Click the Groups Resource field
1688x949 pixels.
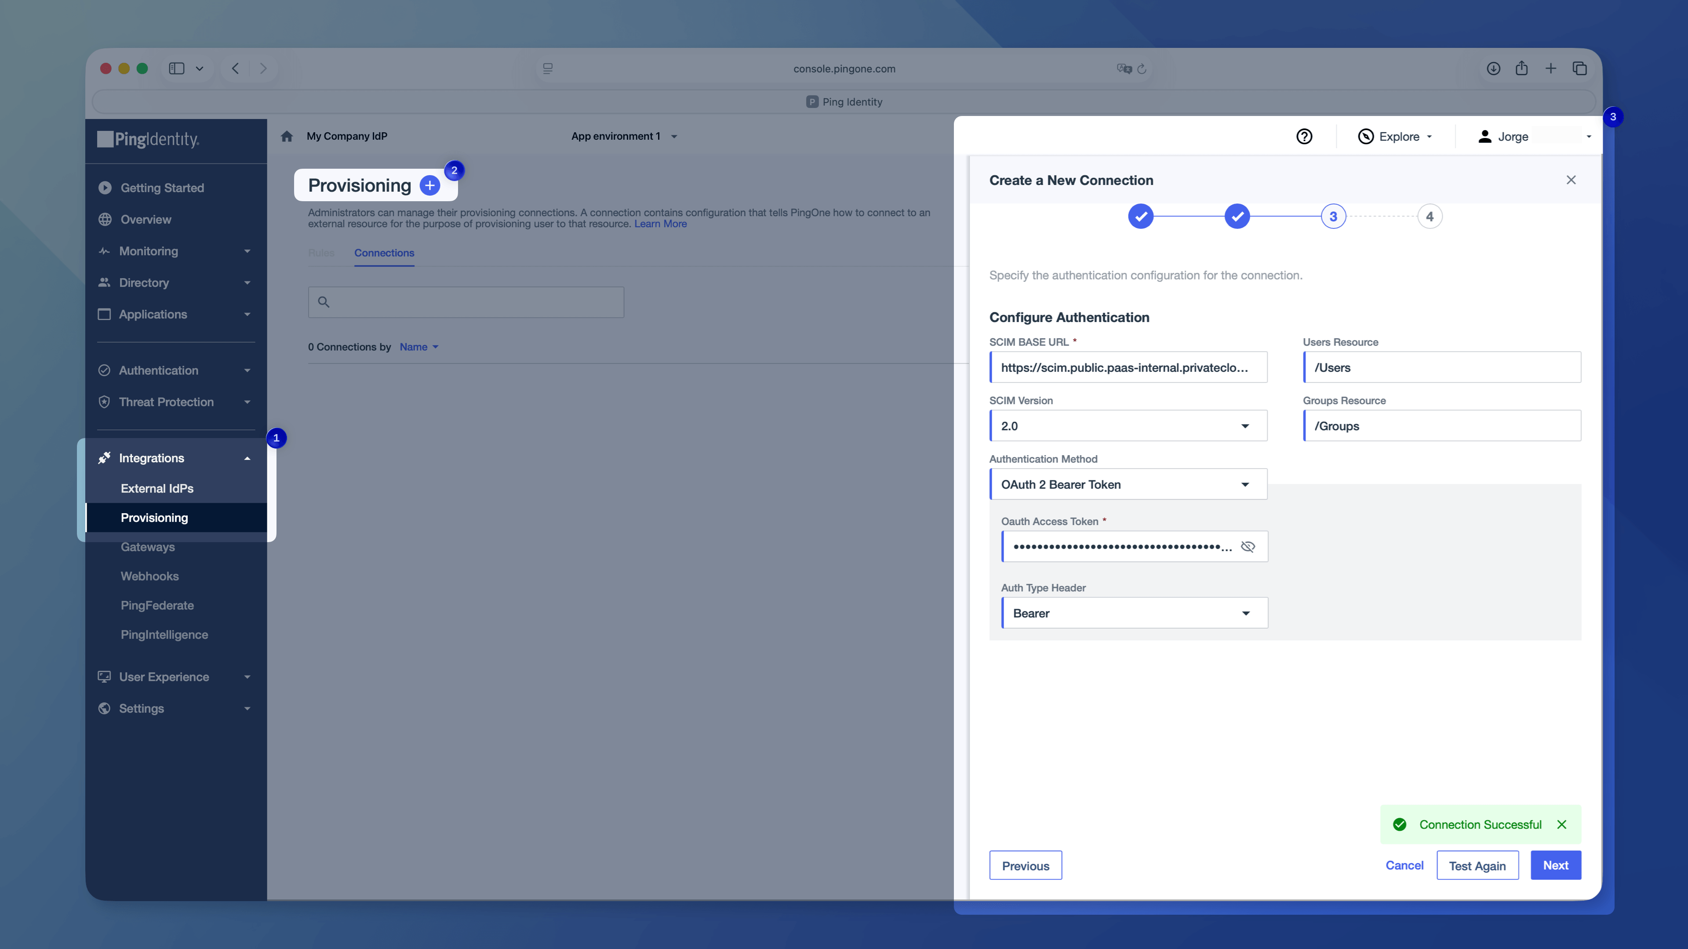(x=1442, y=426)
